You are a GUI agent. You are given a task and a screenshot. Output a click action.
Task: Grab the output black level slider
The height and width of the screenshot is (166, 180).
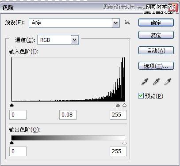pyautogui.click(x=11, y=143)
